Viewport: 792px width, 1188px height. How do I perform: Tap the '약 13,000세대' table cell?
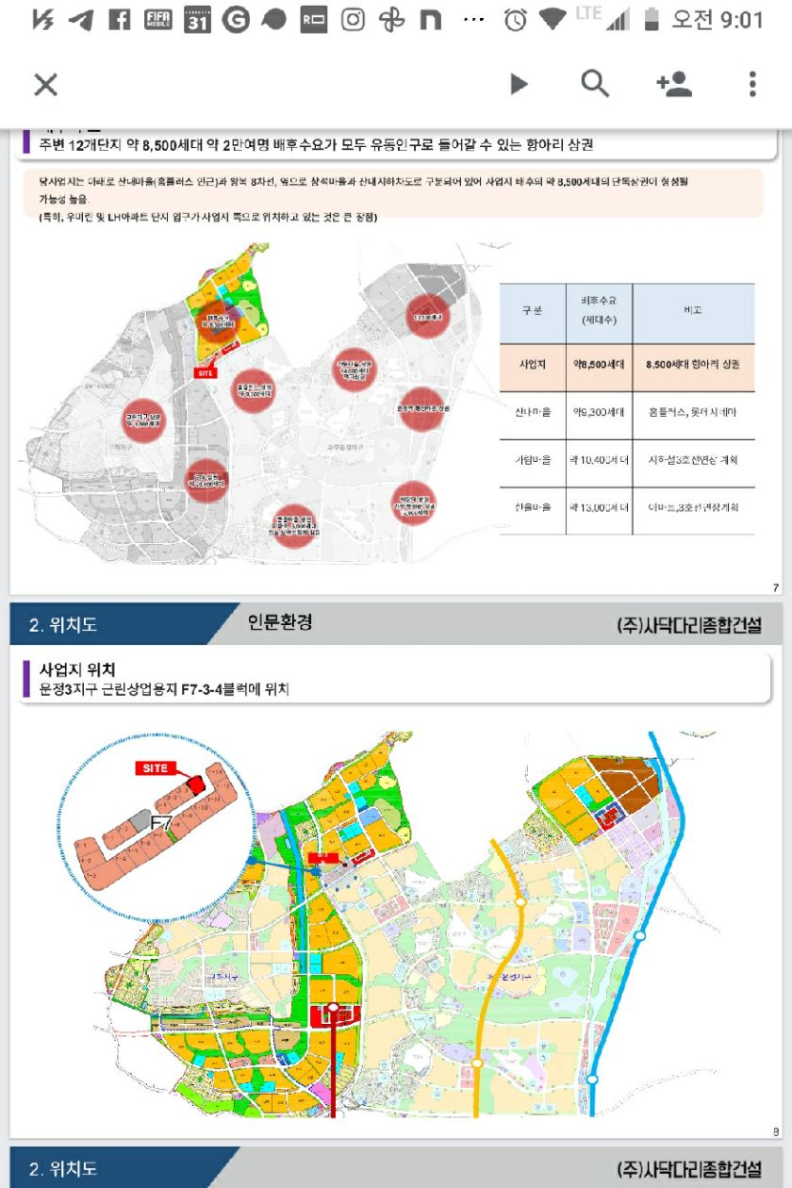pyautogui.click(x=599, y=510)
